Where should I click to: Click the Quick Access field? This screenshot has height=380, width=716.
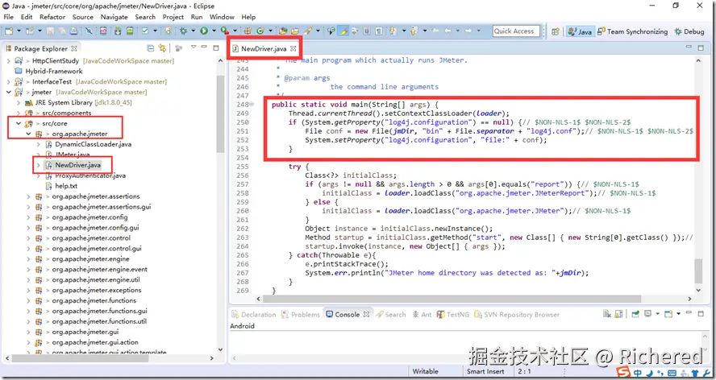(x=516, y=31)
